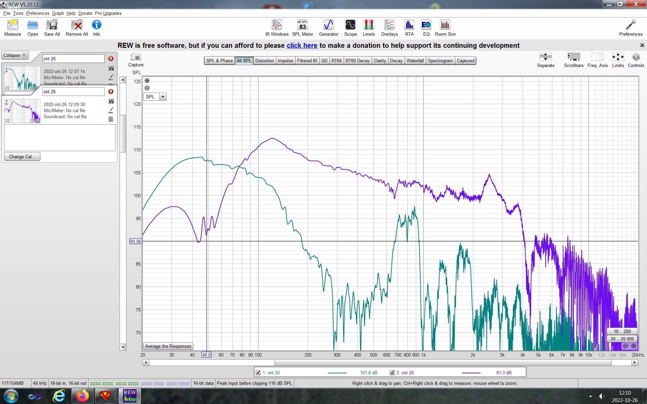Click the measurement notes text area
Screen dimensions: 647x404
[x=60, y=138]
